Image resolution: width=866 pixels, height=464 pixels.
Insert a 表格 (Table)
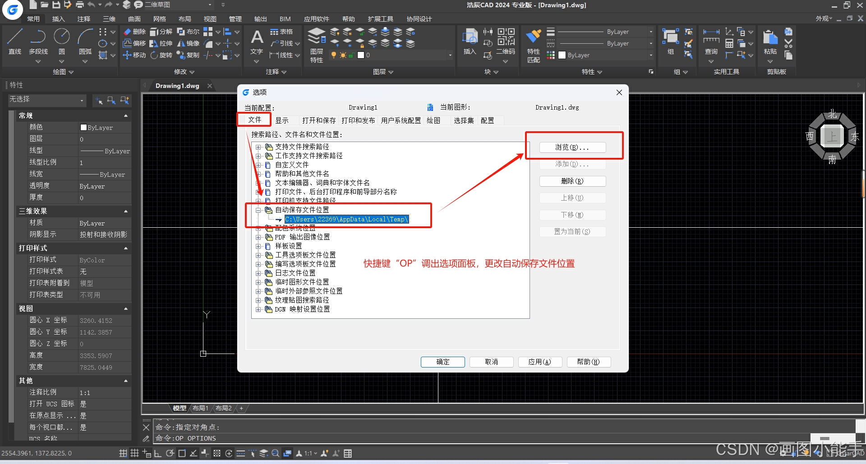pos(281,32)
